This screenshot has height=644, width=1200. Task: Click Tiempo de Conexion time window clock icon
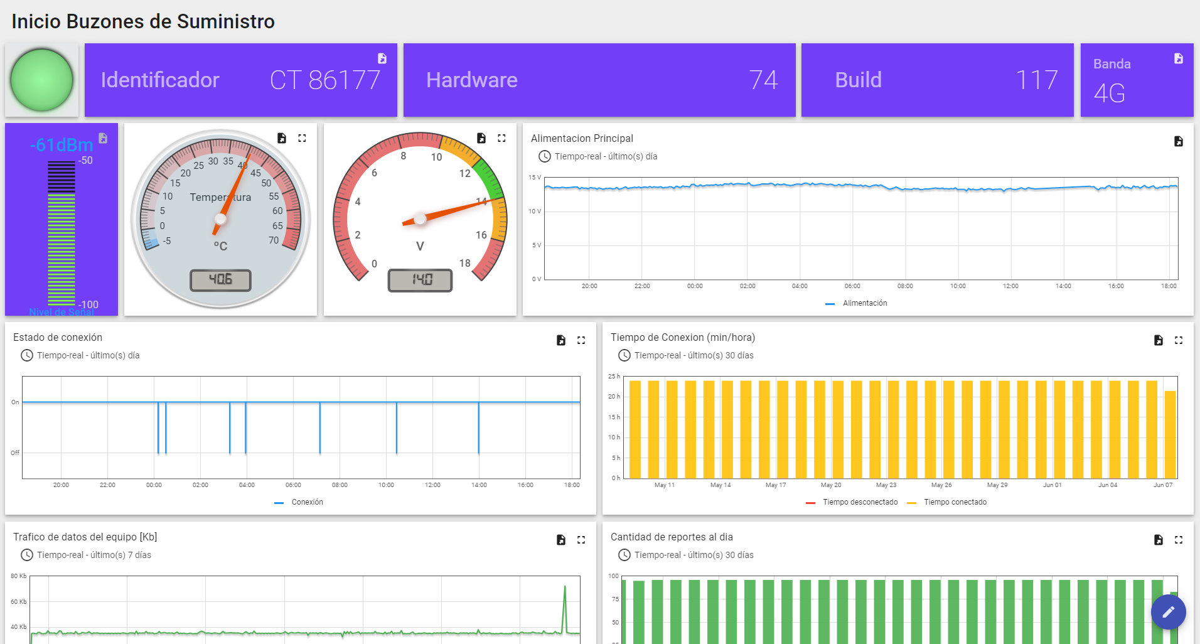click(x=624, y=355)
